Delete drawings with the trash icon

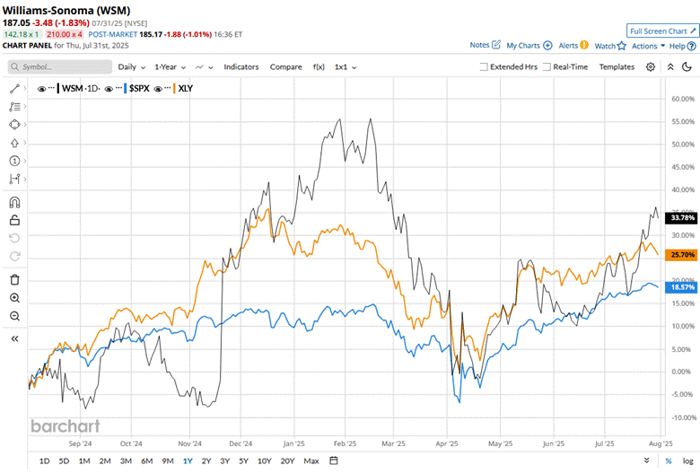(14, 280)
